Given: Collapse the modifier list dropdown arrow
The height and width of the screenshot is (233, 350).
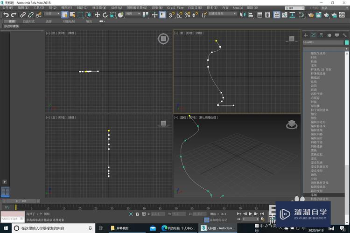Looking at the screenshot, I should [x=346, y=49].
